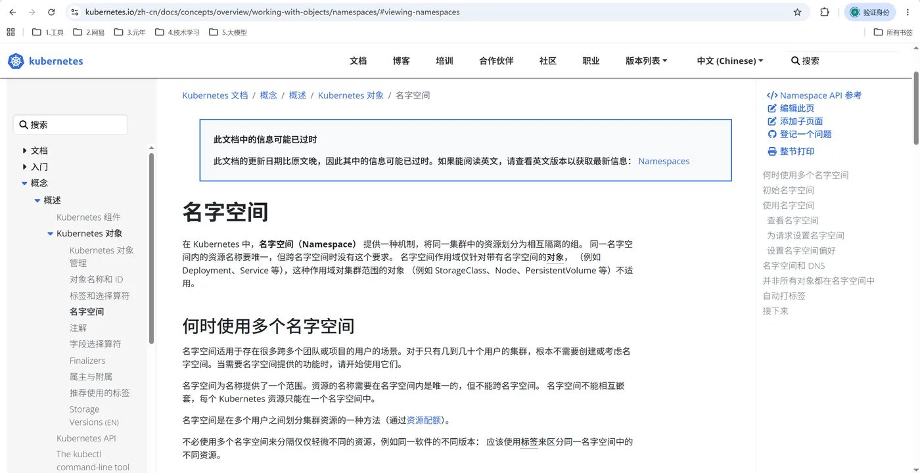Viewport: 920px width, 473px height.
Task: Open the 社区 top navigation item
Action: [548, 60]
